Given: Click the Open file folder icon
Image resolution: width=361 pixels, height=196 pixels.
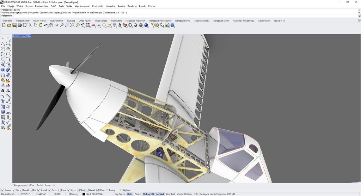Looking at the screenshot, I should pos(9,25).
